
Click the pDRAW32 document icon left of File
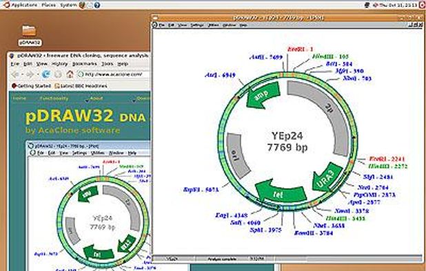(x=155, y=25)
